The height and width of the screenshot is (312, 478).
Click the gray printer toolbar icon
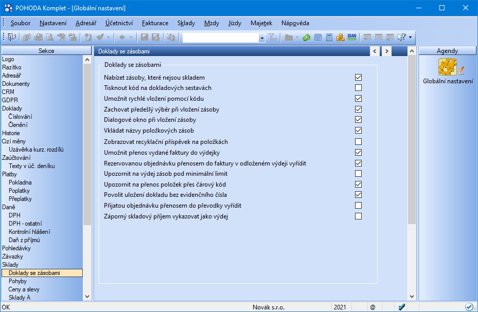(x=39, y=38)
